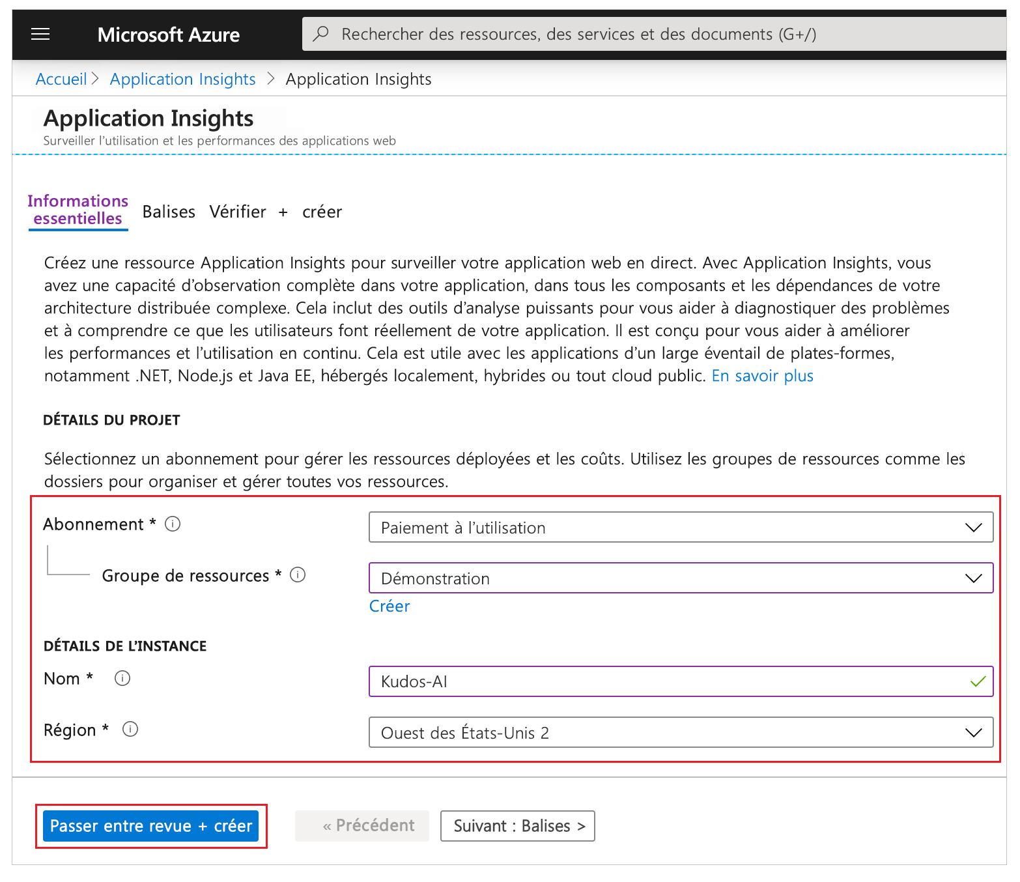Focus the resource search field
The width and height of the screenshot is (1020, 882).
point(655,34)
